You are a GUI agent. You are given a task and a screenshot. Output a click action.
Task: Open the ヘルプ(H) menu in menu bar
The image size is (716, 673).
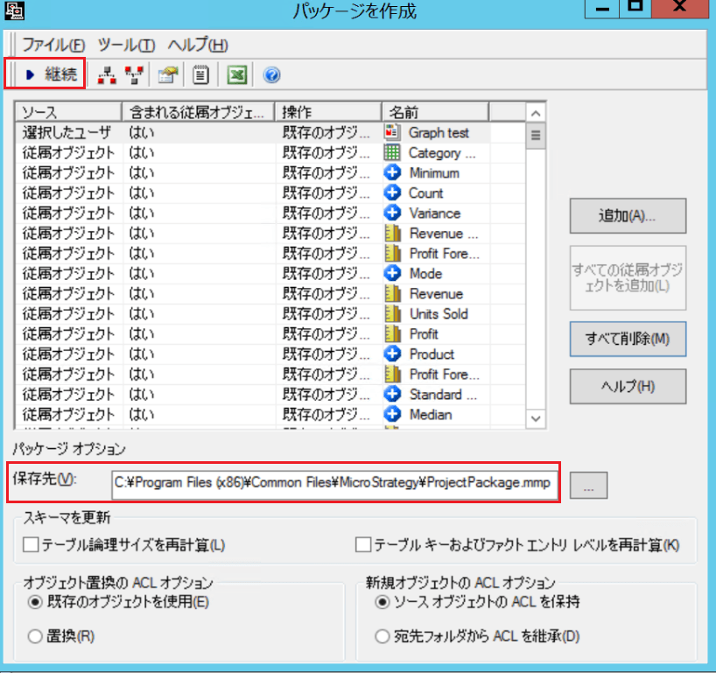(x=198, y=45)
